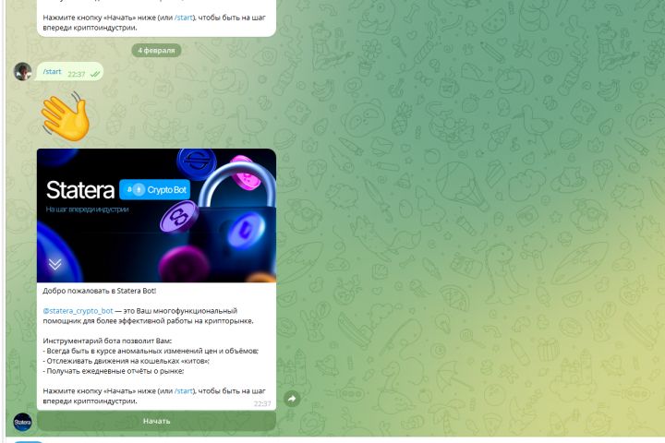Open the Statera bot avatar at bottom left
This screenshot has height=443, width=665.
pyautogui.click(x=22, y=422)
